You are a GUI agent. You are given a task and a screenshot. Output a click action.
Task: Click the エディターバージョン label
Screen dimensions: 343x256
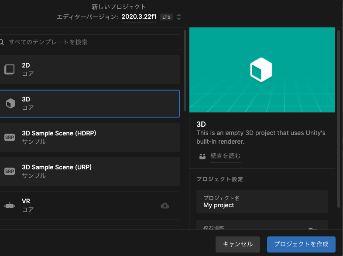87,17
